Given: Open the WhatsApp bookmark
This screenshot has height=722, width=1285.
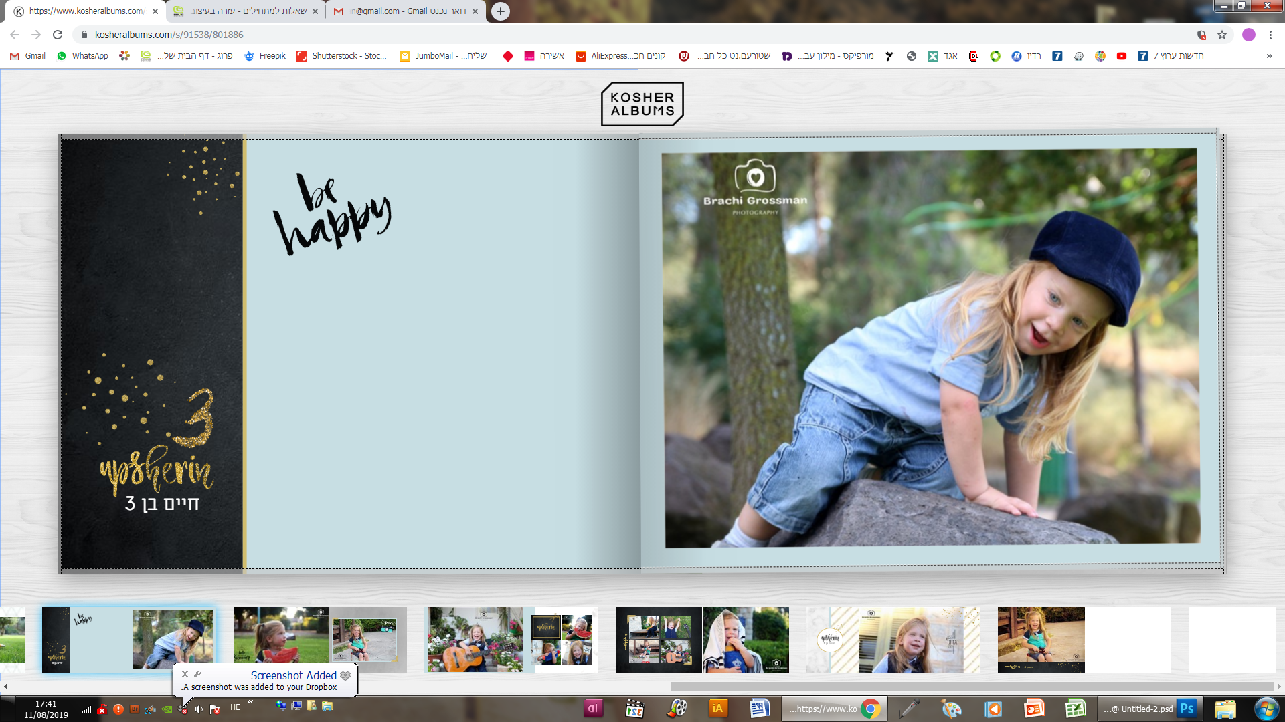Looking at the screenshot, I should click(82, 56).
